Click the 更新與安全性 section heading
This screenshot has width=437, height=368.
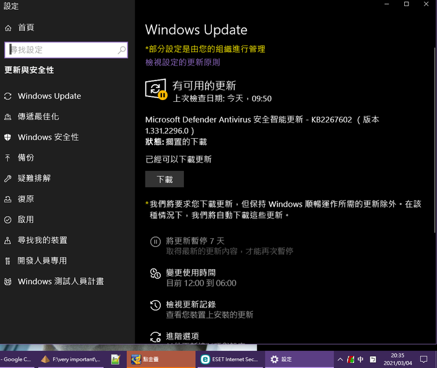[29, 70]
